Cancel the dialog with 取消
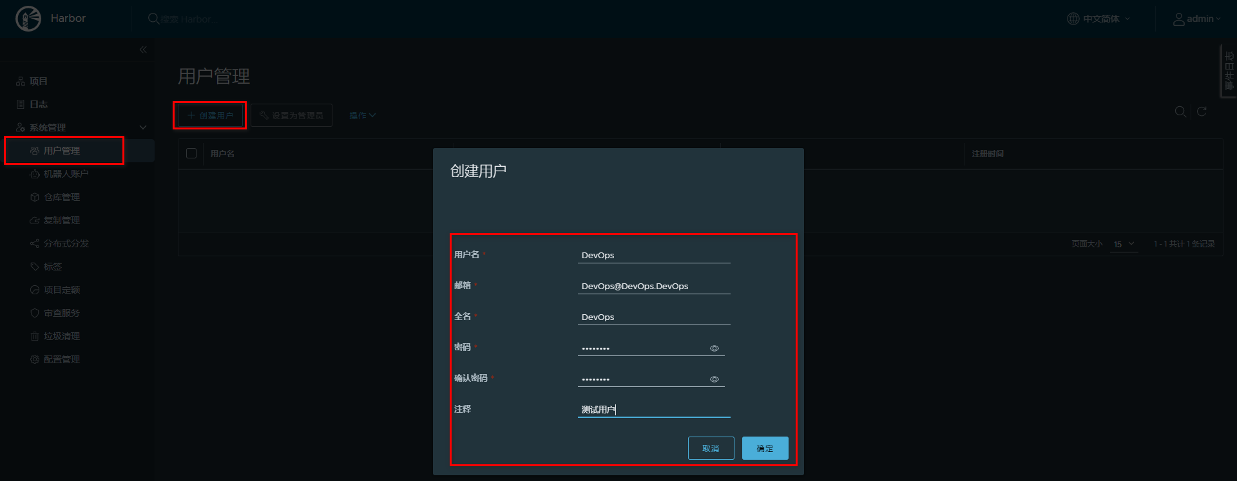The width and height of the screenshot is (1237, 481). coord(711,448)
